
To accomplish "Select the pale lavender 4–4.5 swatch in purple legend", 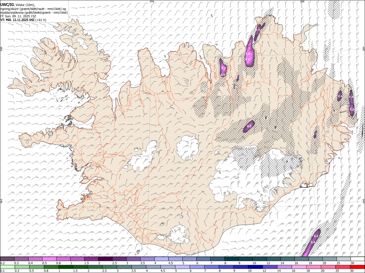I will pyautogui.click(x=161, y=259).
